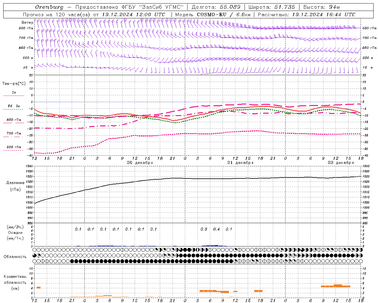Viewport: 378px width, 303px height.
Task: Click the dashed line sample under 'Td 2м'
Action: point(13,109)
